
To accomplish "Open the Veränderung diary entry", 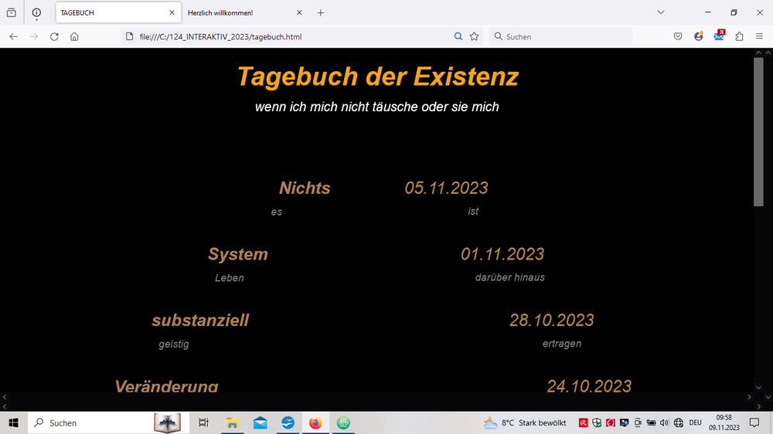I will [x=167, y=385].
